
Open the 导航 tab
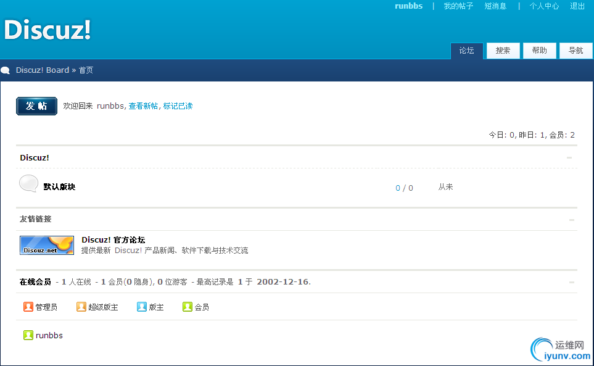click(x=576, y=51)
